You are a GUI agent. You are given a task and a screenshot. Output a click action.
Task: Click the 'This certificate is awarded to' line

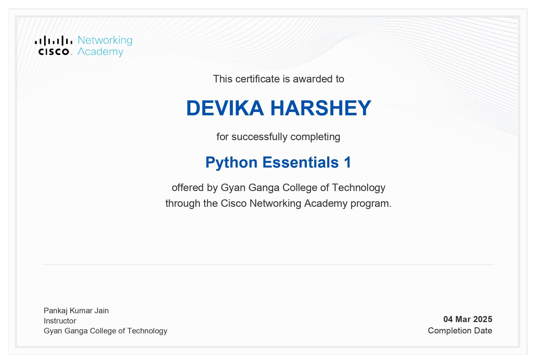pyautogui.click(x=279, y=79)
